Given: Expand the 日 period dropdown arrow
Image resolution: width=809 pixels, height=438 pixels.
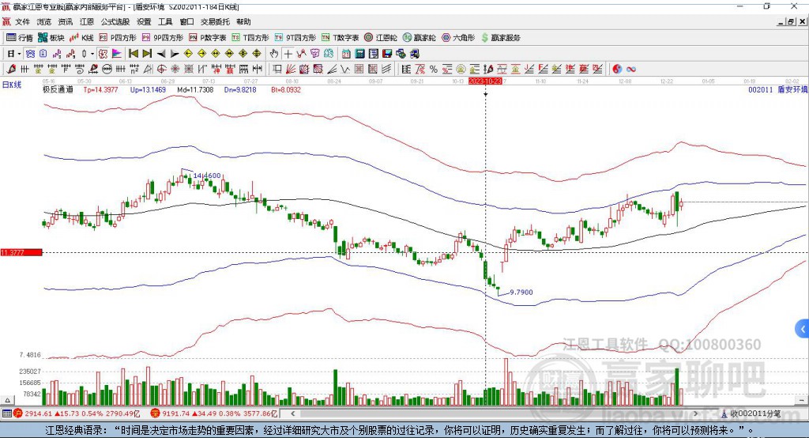Looking at the screenshot, I should (x=19, y=54).
